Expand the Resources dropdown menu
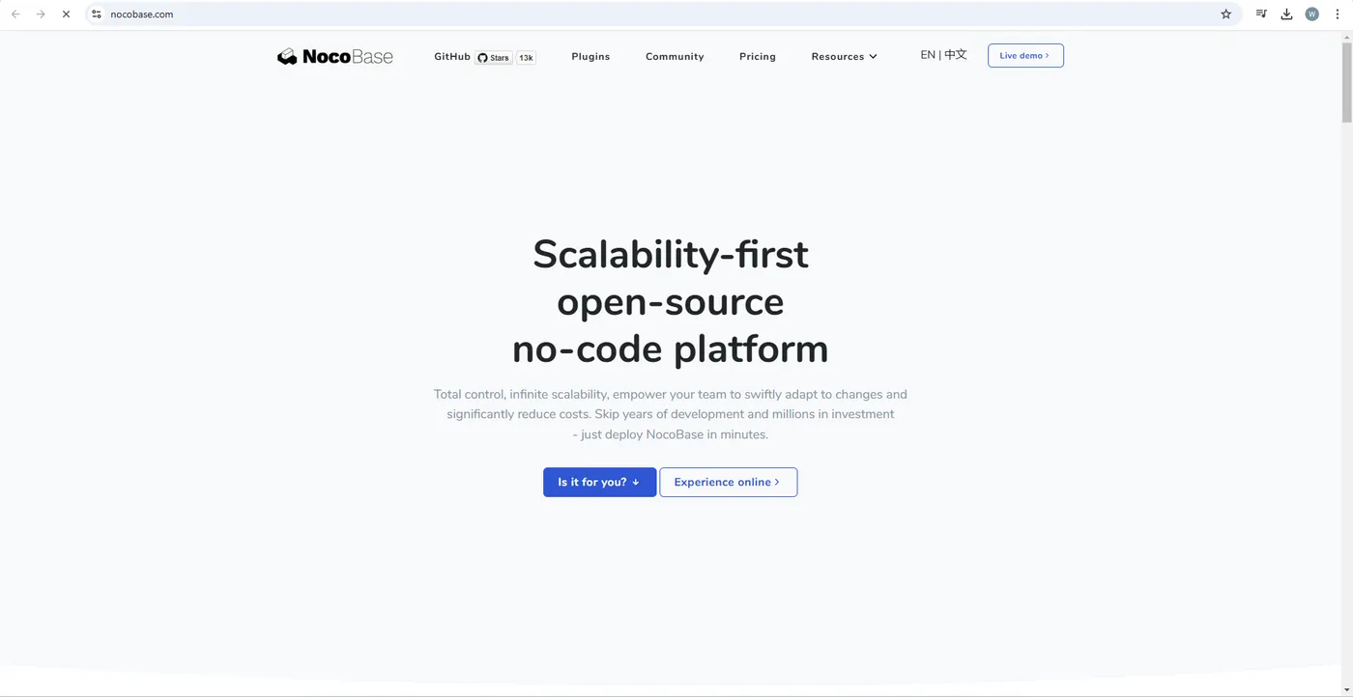Image resolution: width=1353 pixels, height=697 pixels. 843,56
